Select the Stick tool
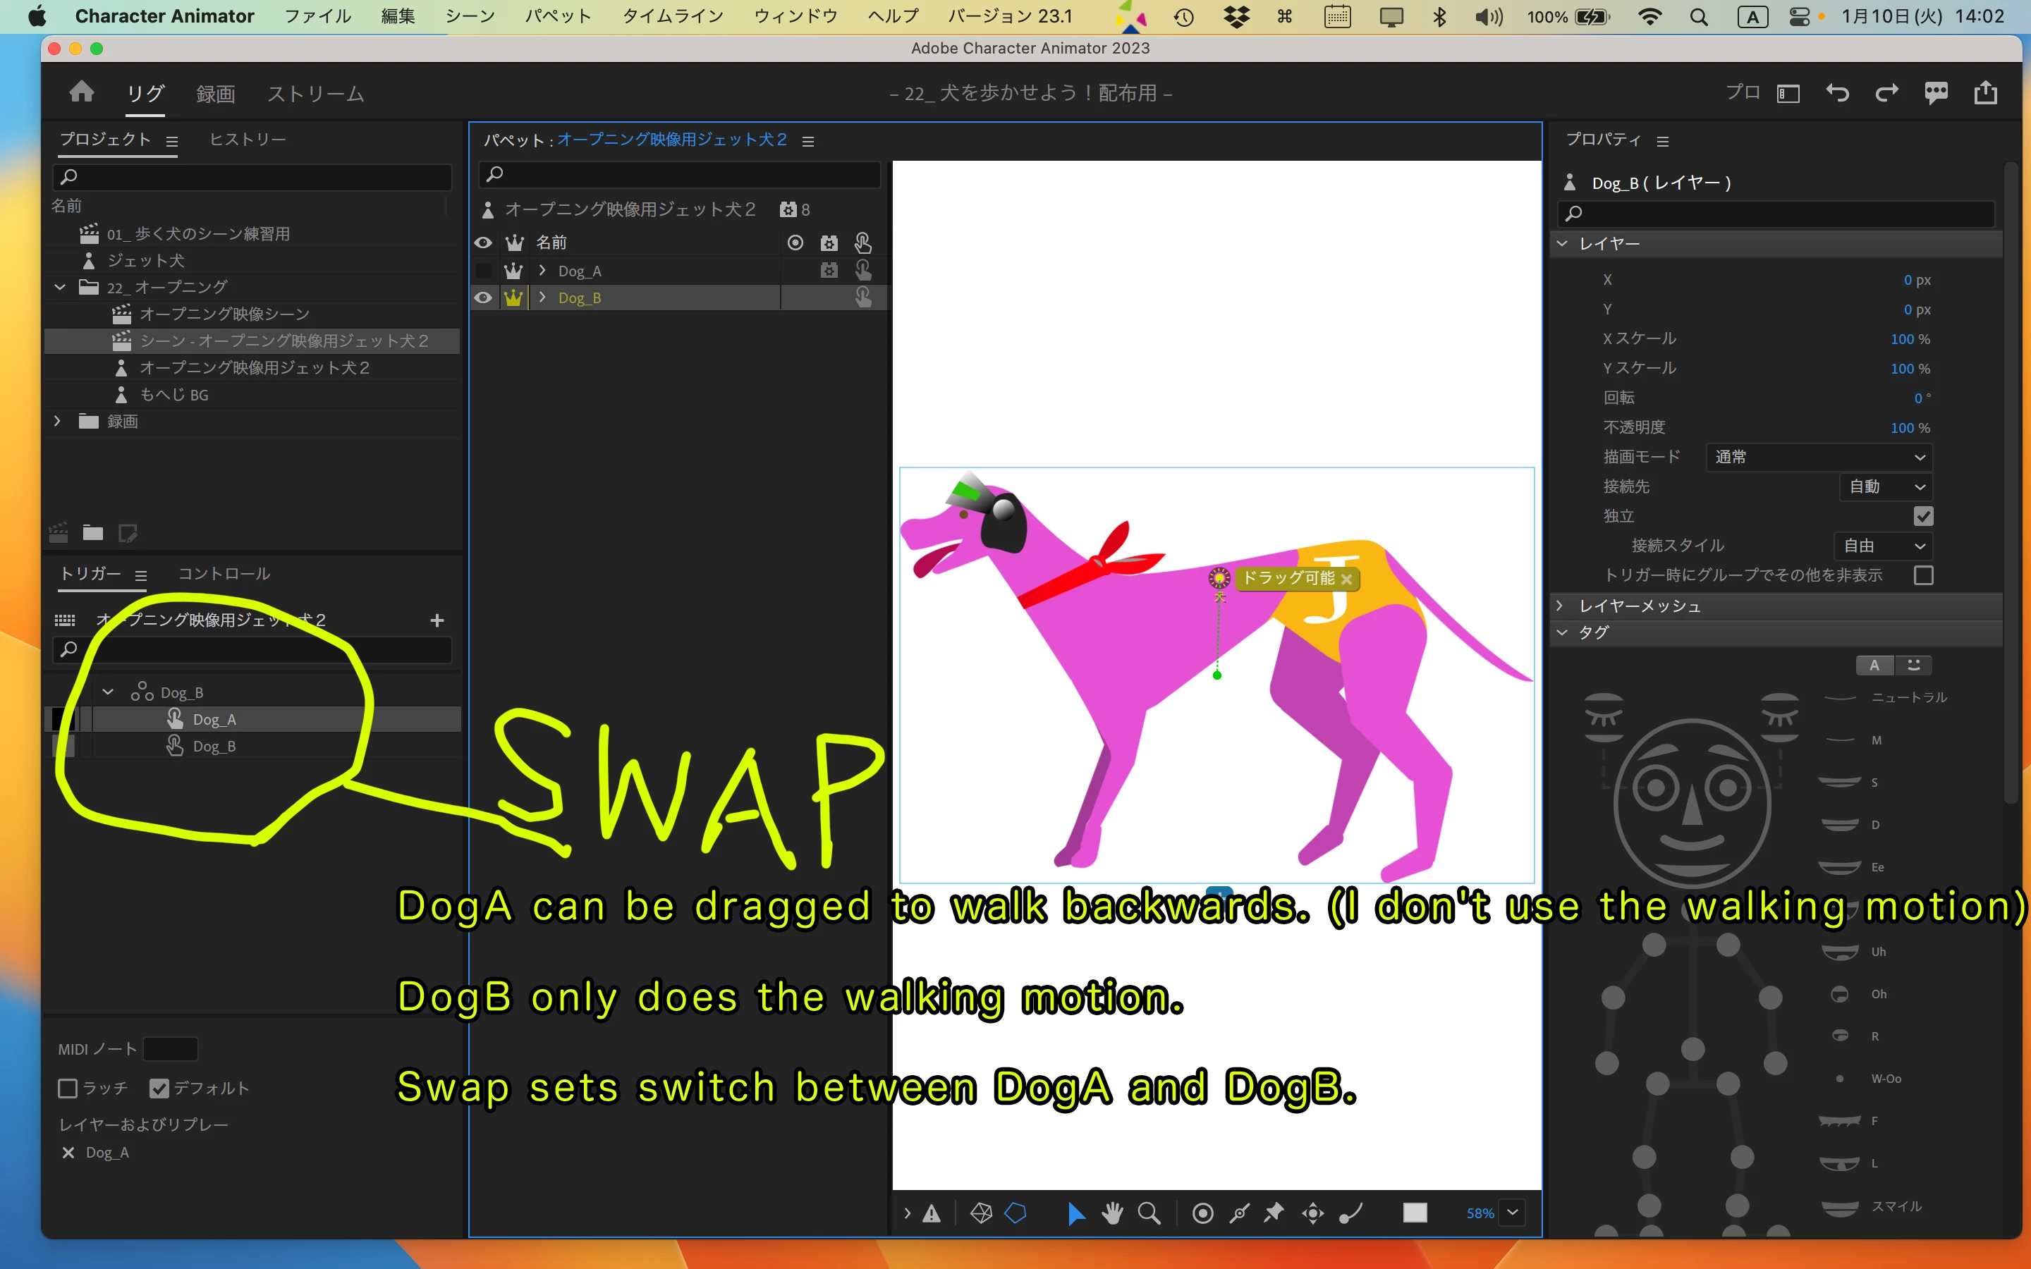The width and height of the screenshot is (2031, 1269). (1239, 1213)
